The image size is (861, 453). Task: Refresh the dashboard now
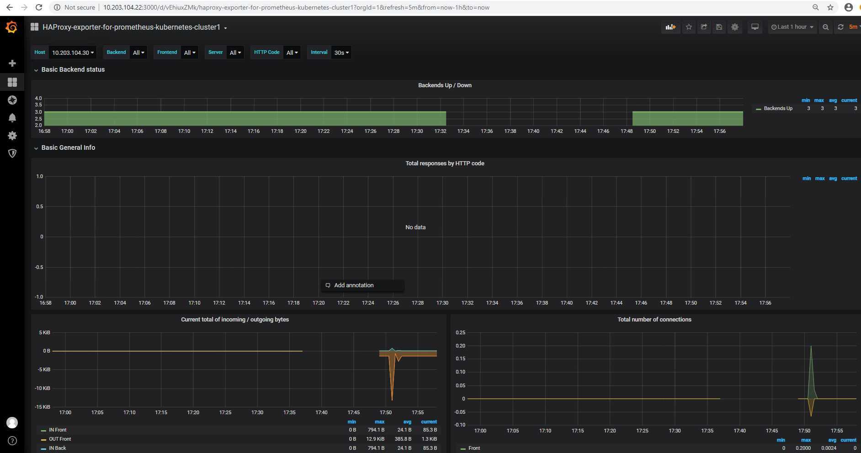point(840,27)
